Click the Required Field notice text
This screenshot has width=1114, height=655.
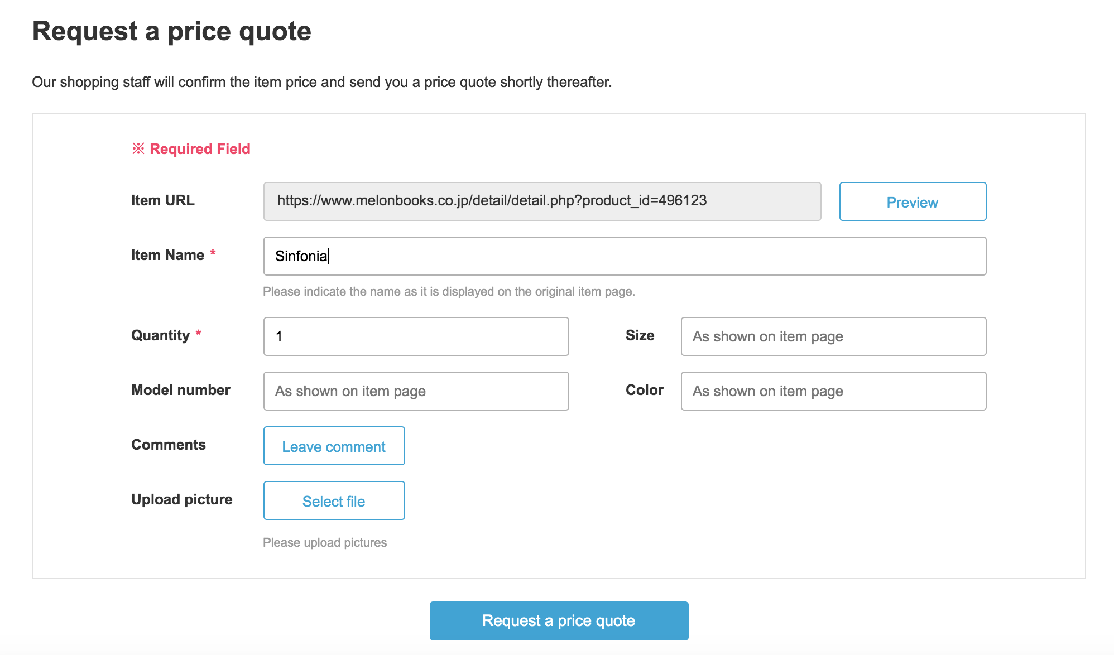point(191,149)
